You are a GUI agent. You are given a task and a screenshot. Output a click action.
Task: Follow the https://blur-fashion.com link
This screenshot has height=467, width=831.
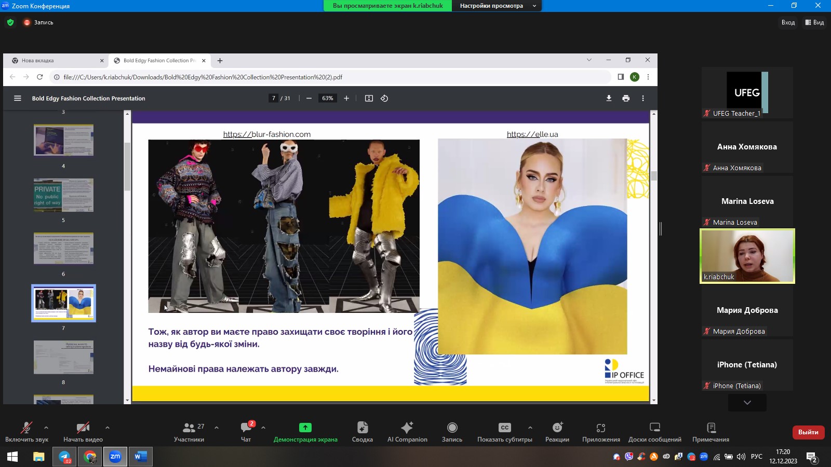tap(267, 134)
